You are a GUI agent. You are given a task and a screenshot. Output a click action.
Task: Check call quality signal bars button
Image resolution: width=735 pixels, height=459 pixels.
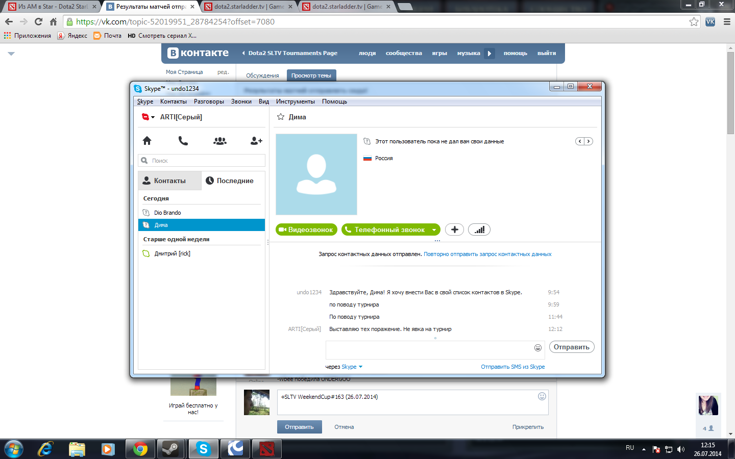tap(479, 229)
